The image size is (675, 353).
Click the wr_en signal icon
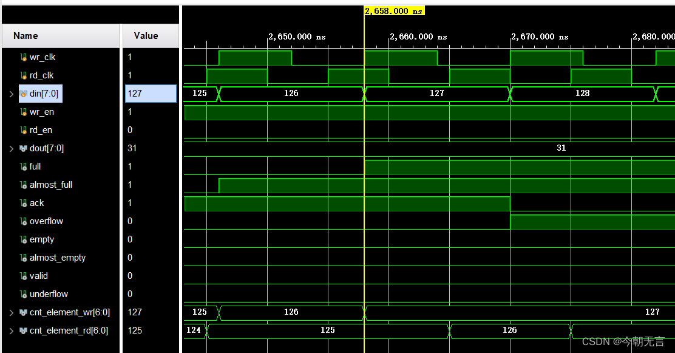tap(24, 112)
